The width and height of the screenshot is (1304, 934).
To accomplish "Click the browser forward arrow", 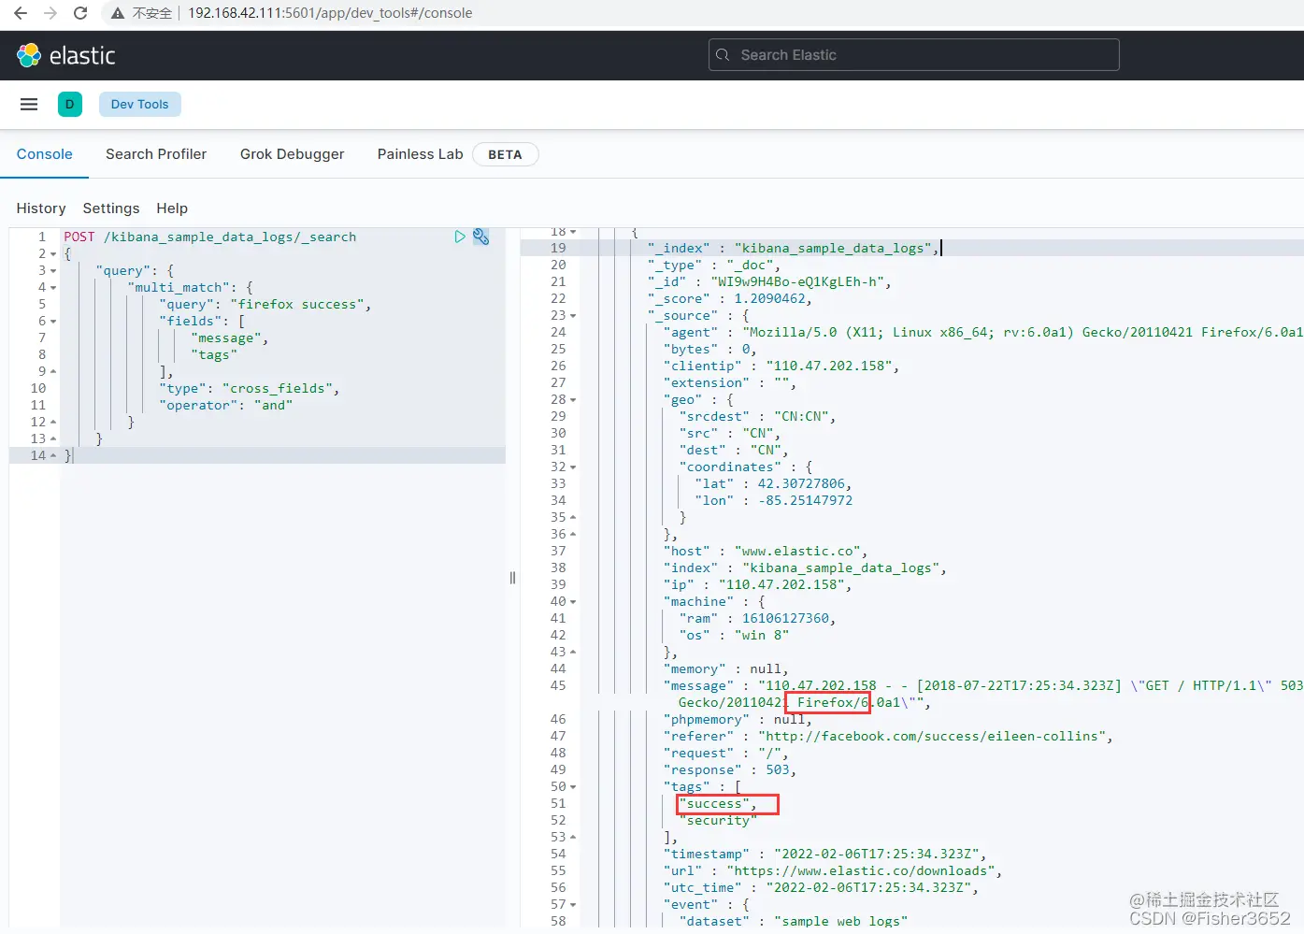I will (50, 13).
